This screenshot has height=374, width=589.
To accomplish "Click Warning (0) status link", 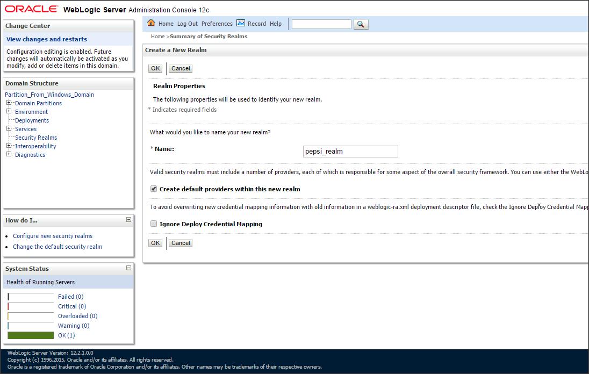I will (74, 326).
